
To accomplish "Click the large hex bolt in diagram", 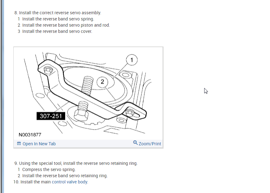I will pyautogui.click(x=81, y=111).
